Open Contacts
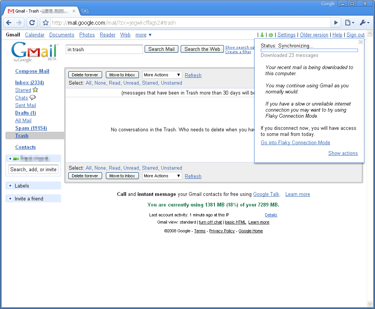The image size is (375, 309). [x=25, y=147]
